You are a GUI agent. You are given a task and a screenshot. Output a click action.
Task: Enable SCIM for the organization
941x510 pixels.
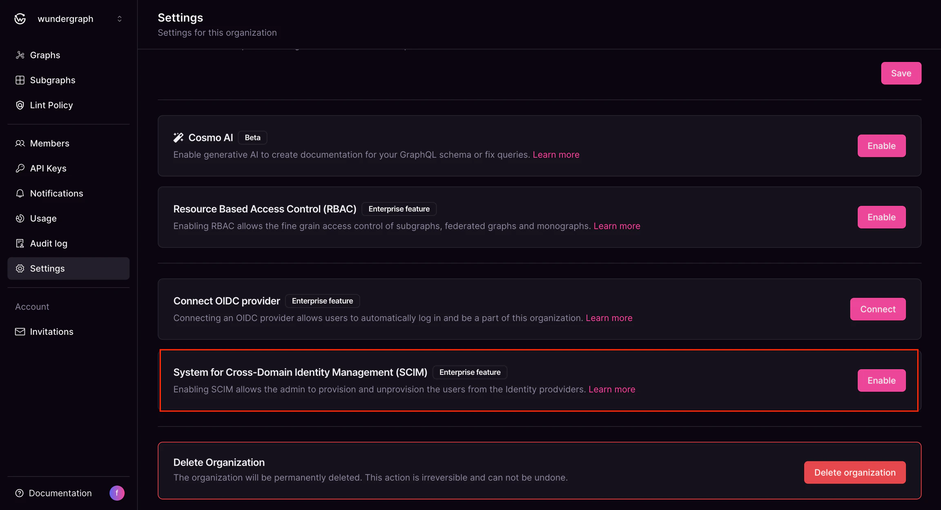click(x=881, y=380)
